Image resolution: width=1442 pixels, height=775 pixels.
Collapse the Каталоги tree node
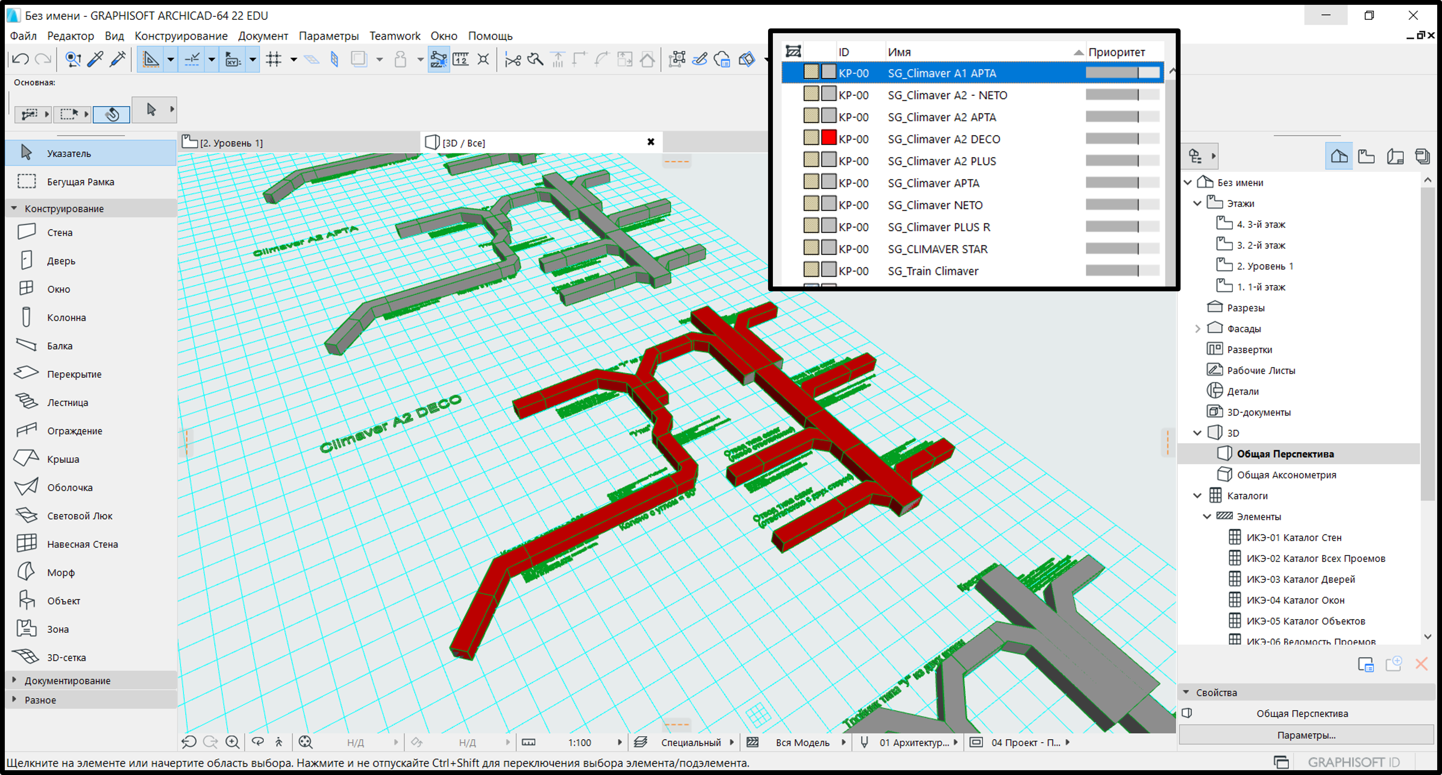point(1198,495)
